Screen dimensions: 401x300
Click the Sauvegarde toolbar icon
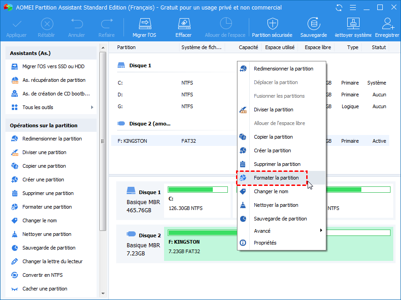tap(314, 24)
